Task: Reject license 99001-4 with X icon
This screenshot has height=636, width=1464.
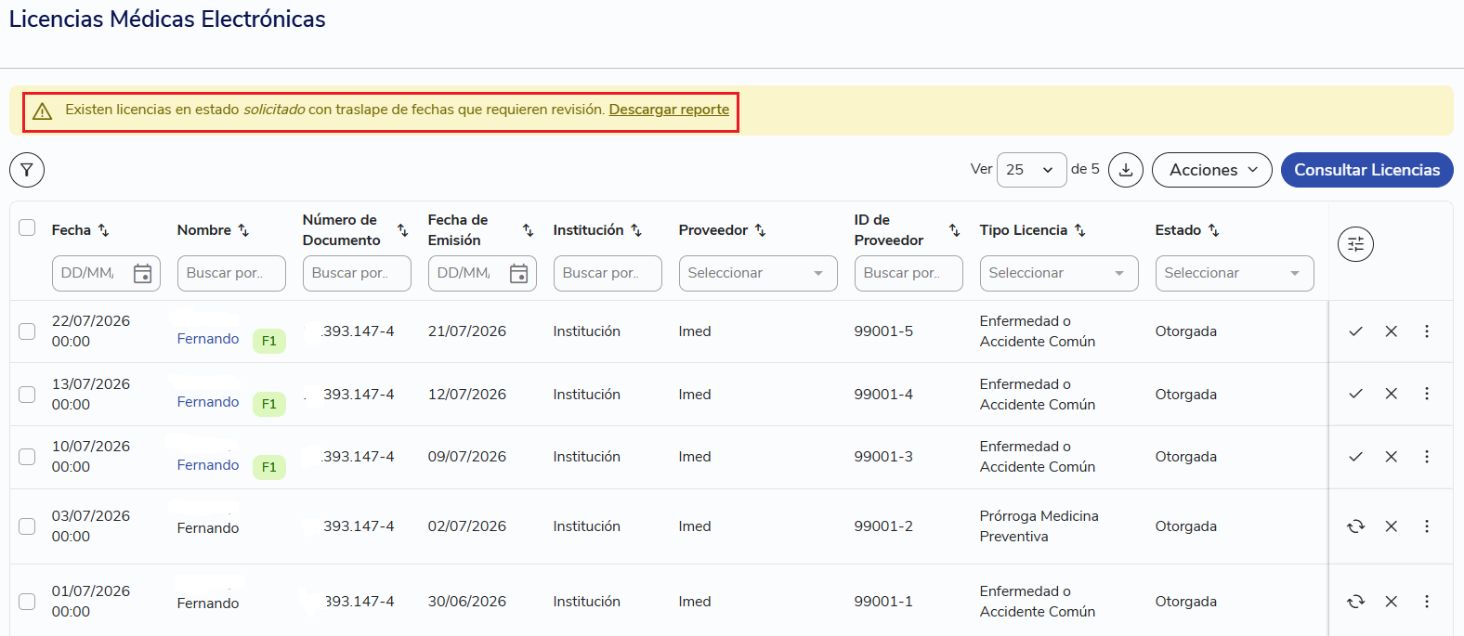Action: tap(1391, 394)
